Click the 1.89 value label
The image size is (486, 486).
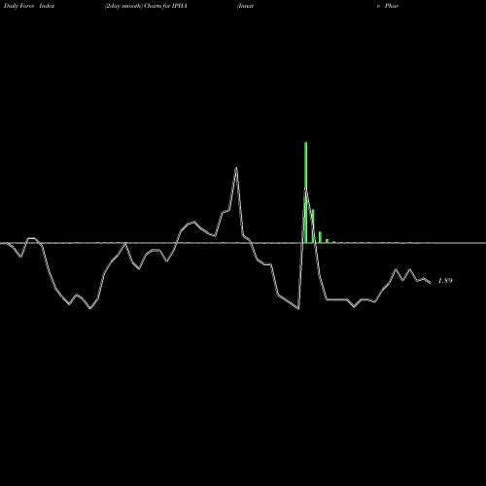[x=445, y=281]
